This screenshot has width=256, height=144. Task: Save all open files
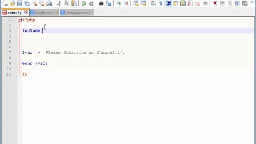[27, 3]
